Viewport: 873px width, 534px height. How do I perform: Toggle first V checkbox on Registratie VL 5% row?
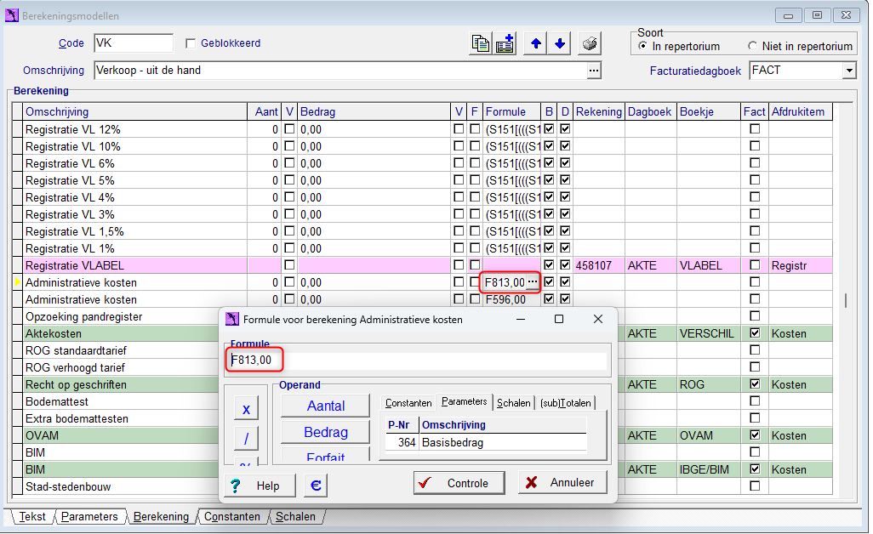coord(289,180)
